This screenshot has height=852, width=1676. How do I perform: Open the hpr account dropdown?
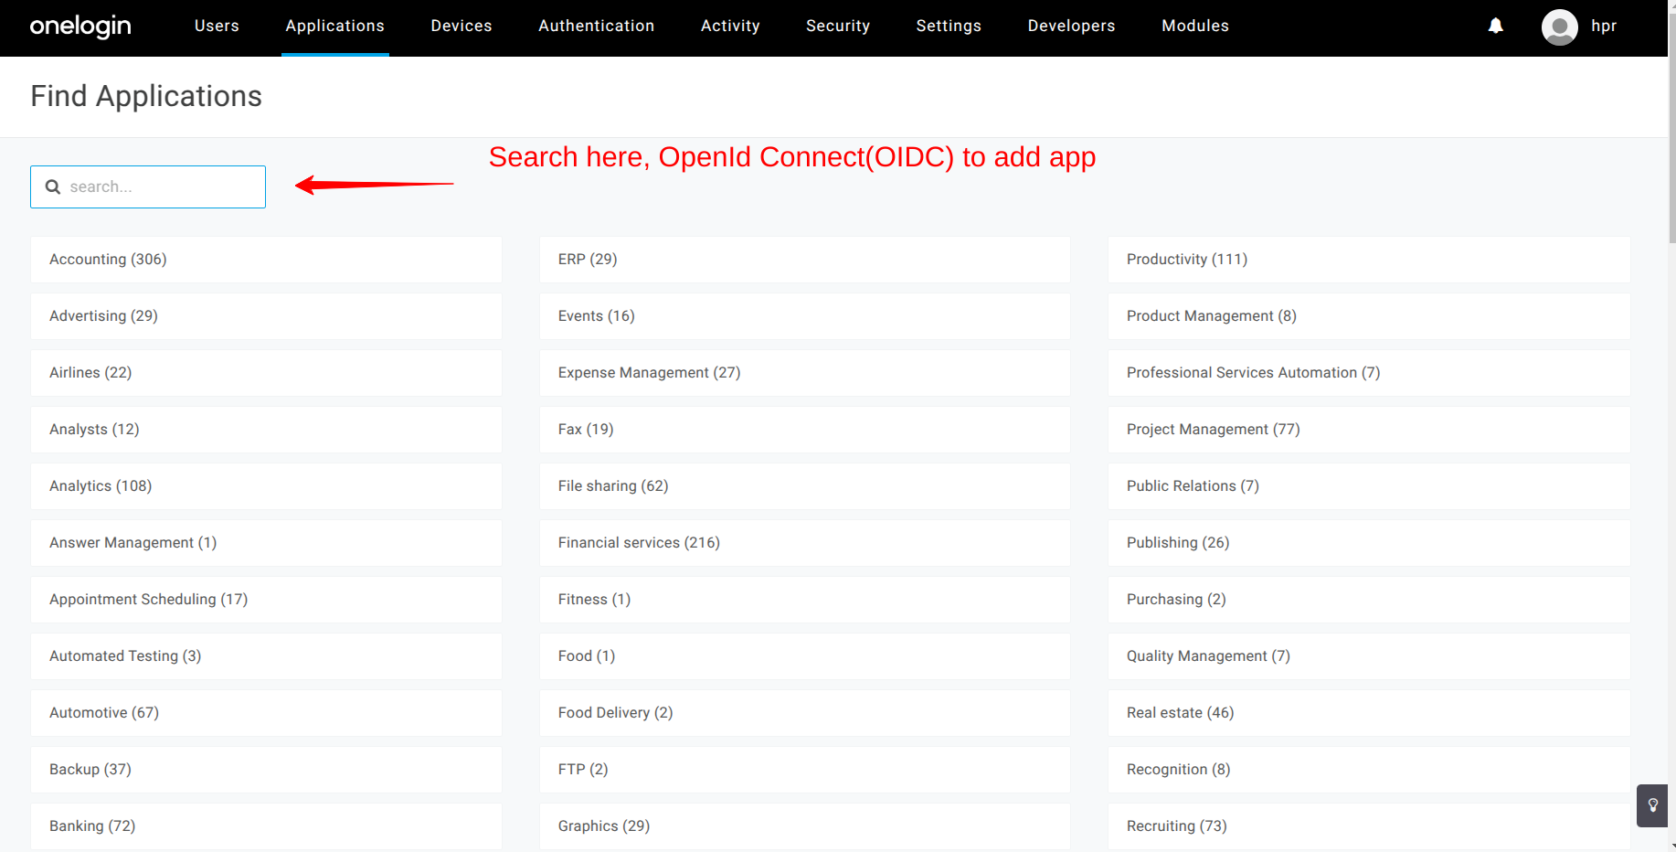[x=1603, y=26]
